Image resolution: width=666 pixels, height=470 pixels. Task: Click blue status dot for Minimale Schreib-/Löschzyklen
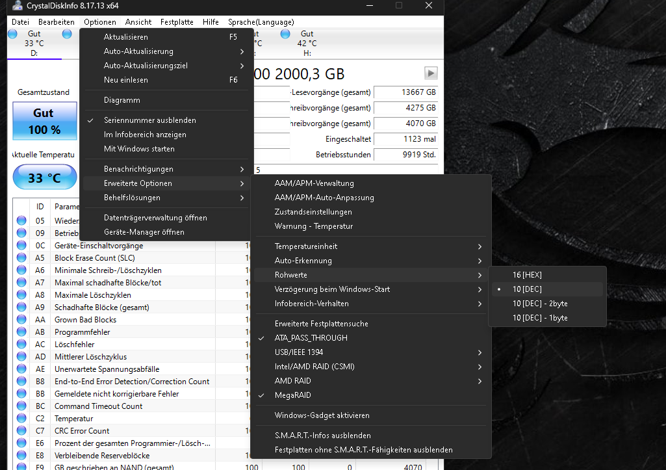tap(21, 270)
